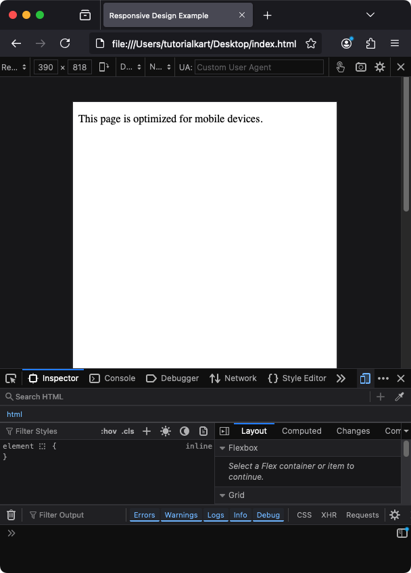Viewport: 411px width, 573px height.
Task: Show more DevTools tabs via chevron
Action: tap(341, 378)
